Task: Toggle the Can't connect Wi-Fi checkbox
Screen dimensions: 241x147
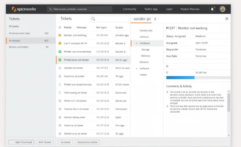Action: pos(60,43)
